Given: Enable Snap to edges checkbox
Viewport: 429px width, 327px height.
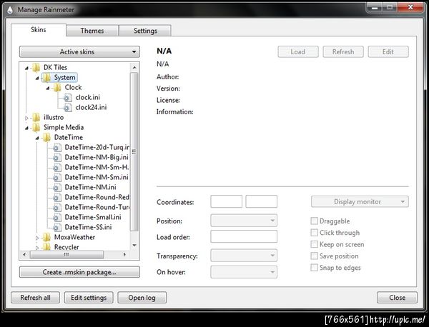Looking at the screenshot, I should (x=315, y=268).
